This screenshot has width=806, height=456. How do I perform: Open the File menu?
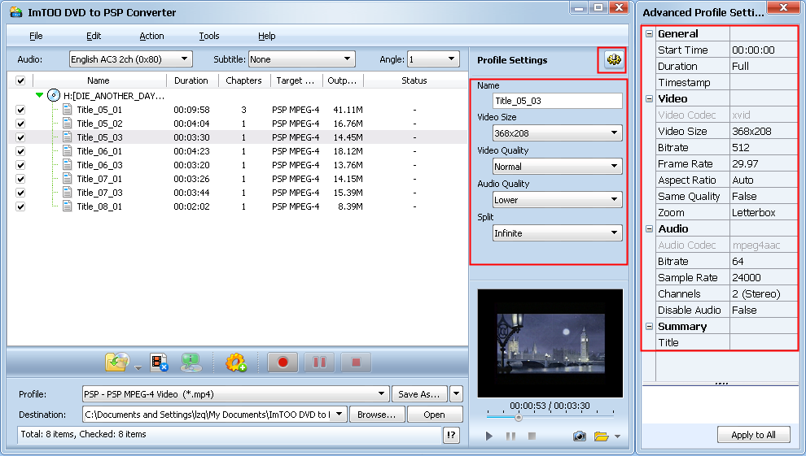pos(36,36)
